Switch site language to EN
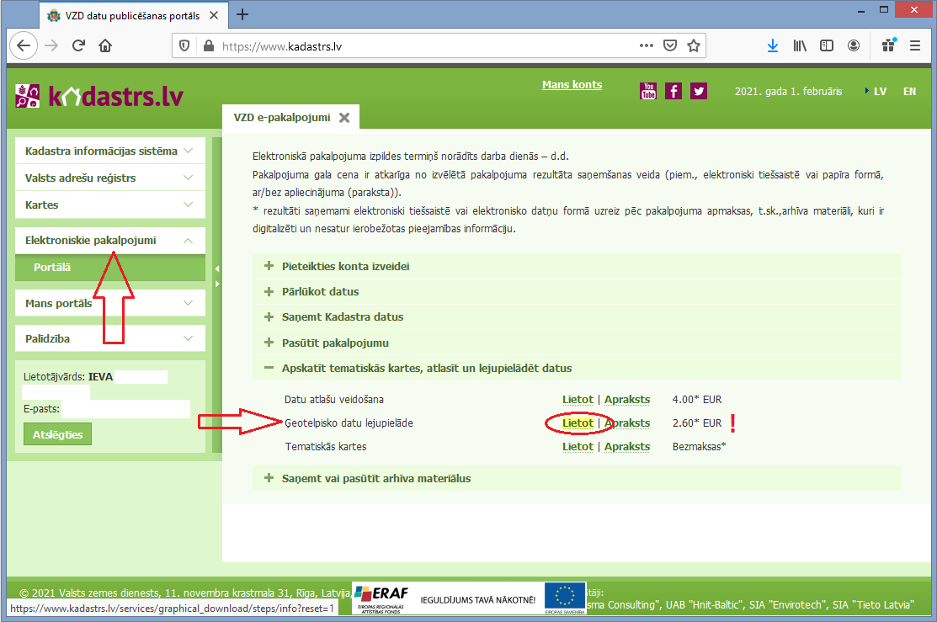 [x=909, y=92]
